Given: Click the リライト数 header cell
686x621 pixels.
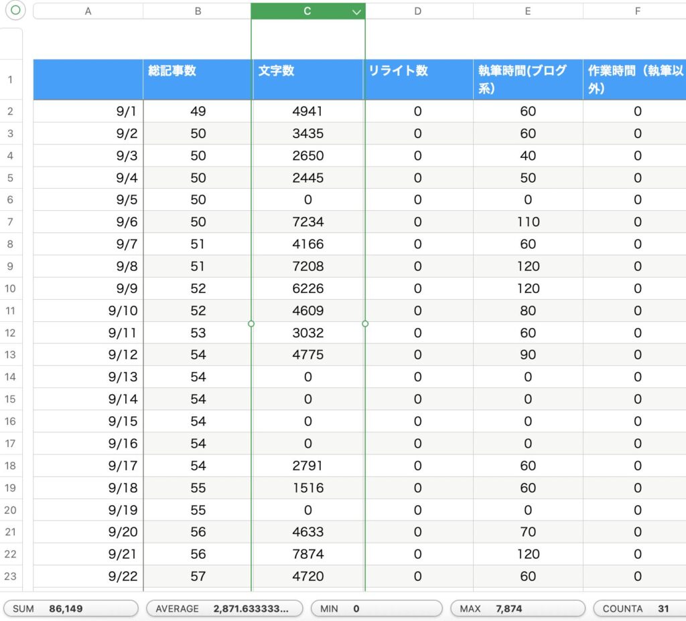Looking at the screenshot, I should click(417, 80).
